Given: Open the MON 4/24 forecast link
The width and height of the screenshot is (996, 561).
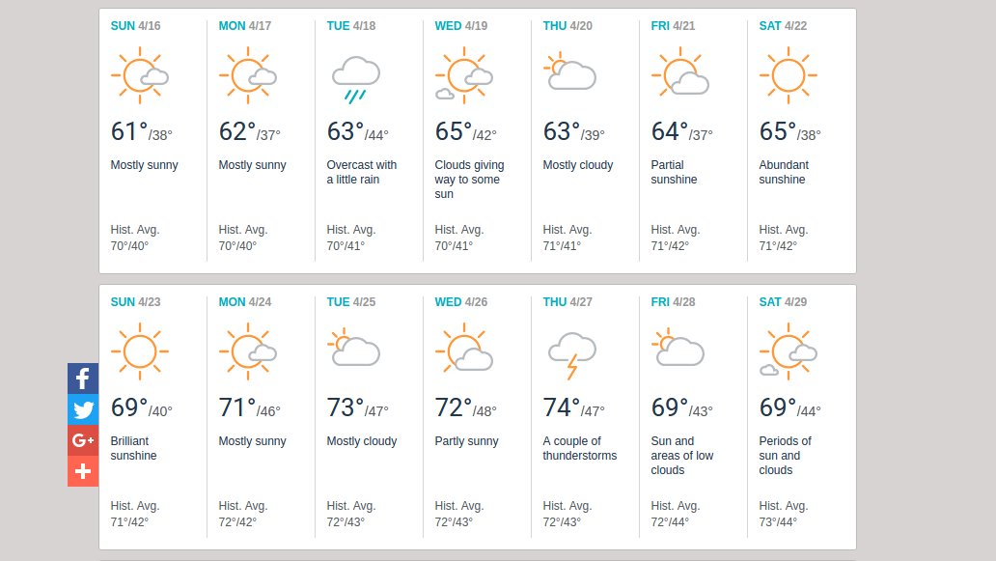Looking at the screenshot, I should click(245, 302).
